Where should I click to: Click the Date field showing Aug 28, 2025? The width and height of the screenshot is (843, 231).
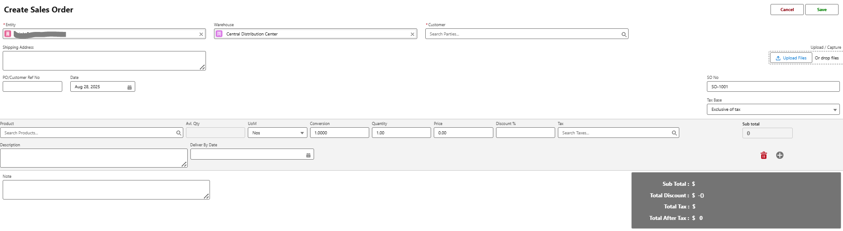click(102, 86)
